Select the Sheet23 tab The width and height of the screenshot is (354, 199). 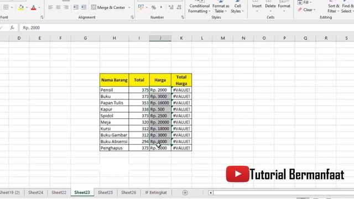pos(82,192)
